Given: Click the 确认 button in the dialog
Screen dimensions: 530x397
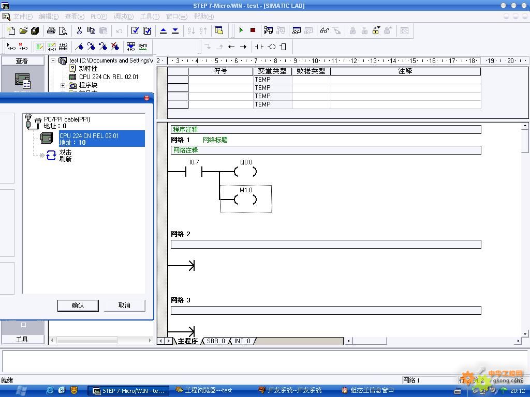Looking at the screenshot, I should coord(78,305).
